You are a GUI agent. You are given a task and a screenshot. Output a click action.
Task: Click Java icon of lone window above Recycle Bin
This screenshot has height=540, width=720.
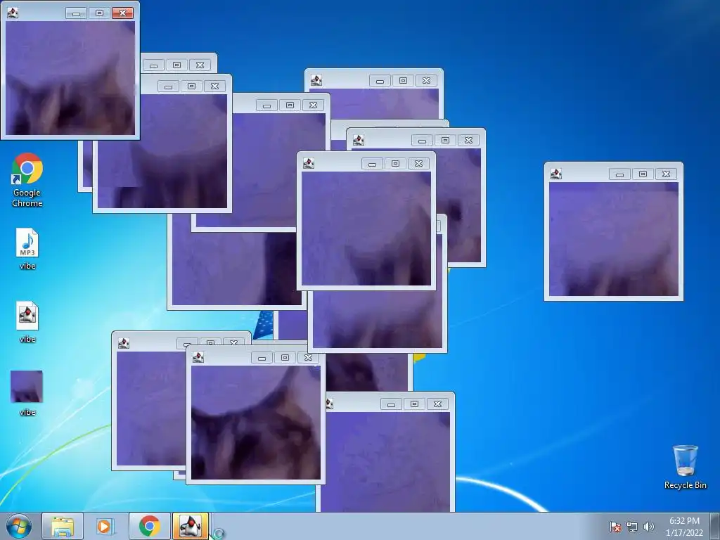pyautogui.click(x=556, y=174)
